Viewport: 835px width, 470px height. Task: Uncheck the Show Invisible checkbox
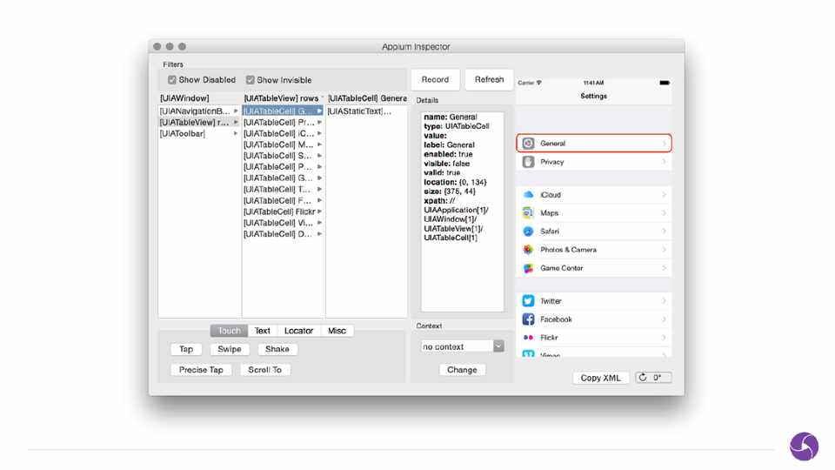[x=250, y=80]
